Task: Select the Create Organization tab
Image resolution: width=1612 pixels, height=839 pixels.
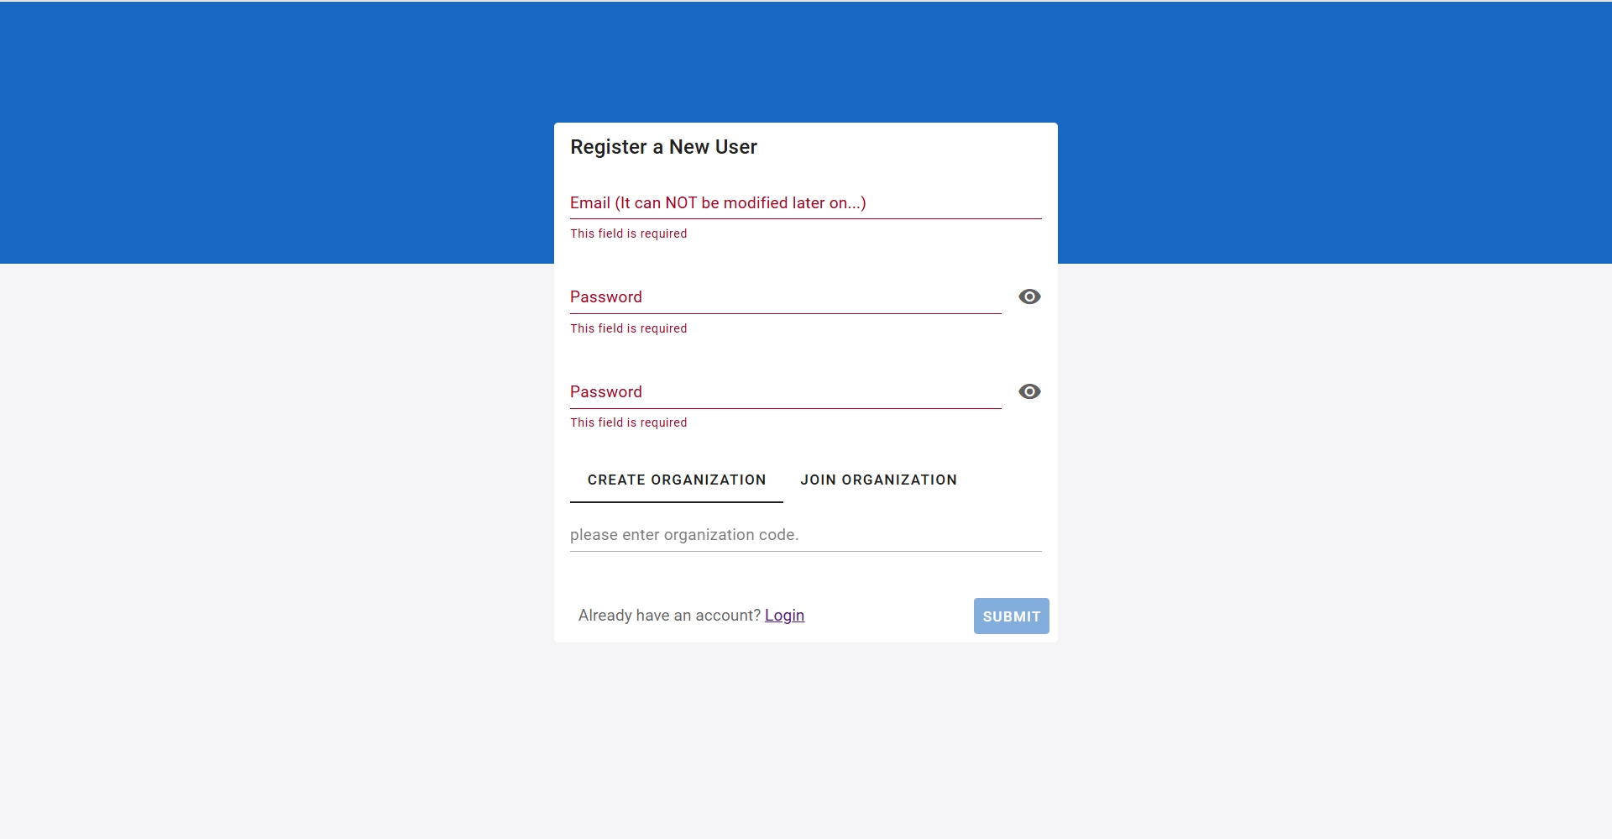Action: tap(676, 480)
